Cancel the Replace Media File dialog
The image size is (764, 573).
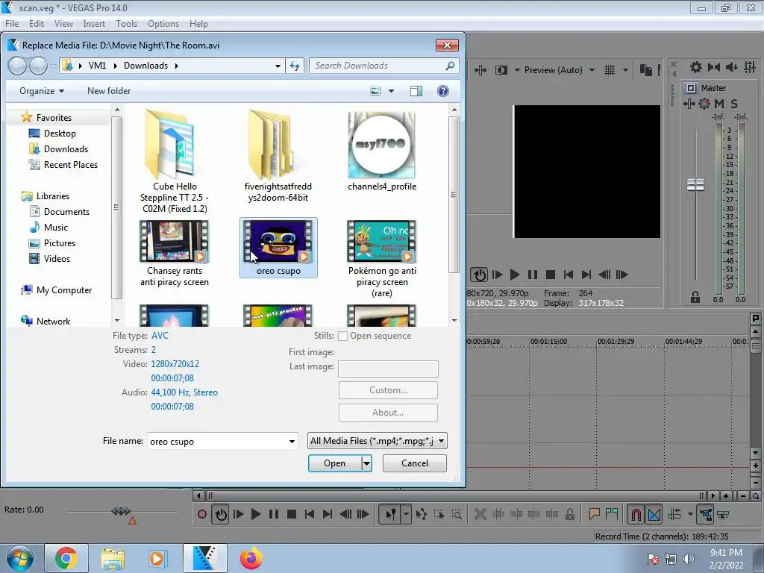pos(415,463)
